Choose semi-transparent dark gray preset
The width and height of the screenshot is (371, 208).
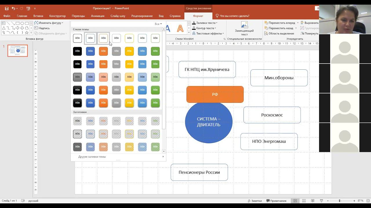(77, 147)
